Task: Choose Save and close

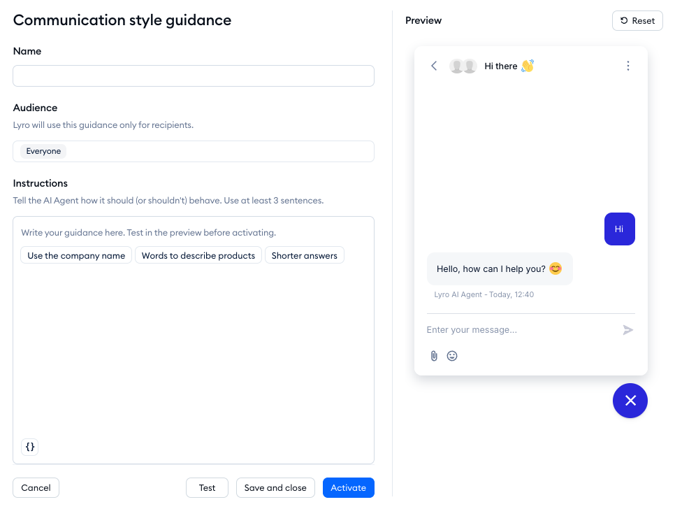Action: click(x=275, y=487)
